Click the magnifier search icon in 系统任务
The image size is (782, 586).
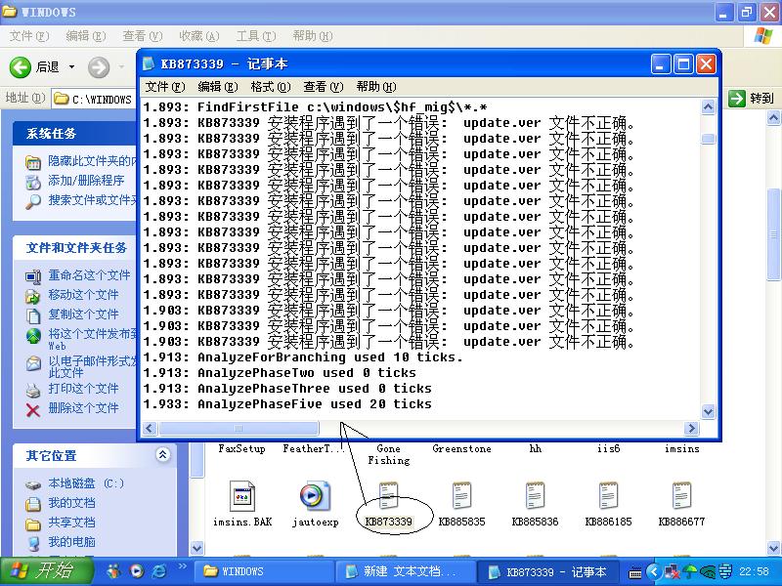(x=33, y=201)
